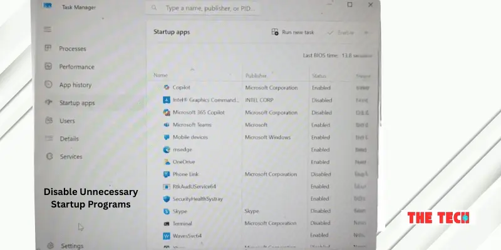Click the Microsoft Teams icon
This screenshot has width=501, height=250.
(x=167, y=124)
